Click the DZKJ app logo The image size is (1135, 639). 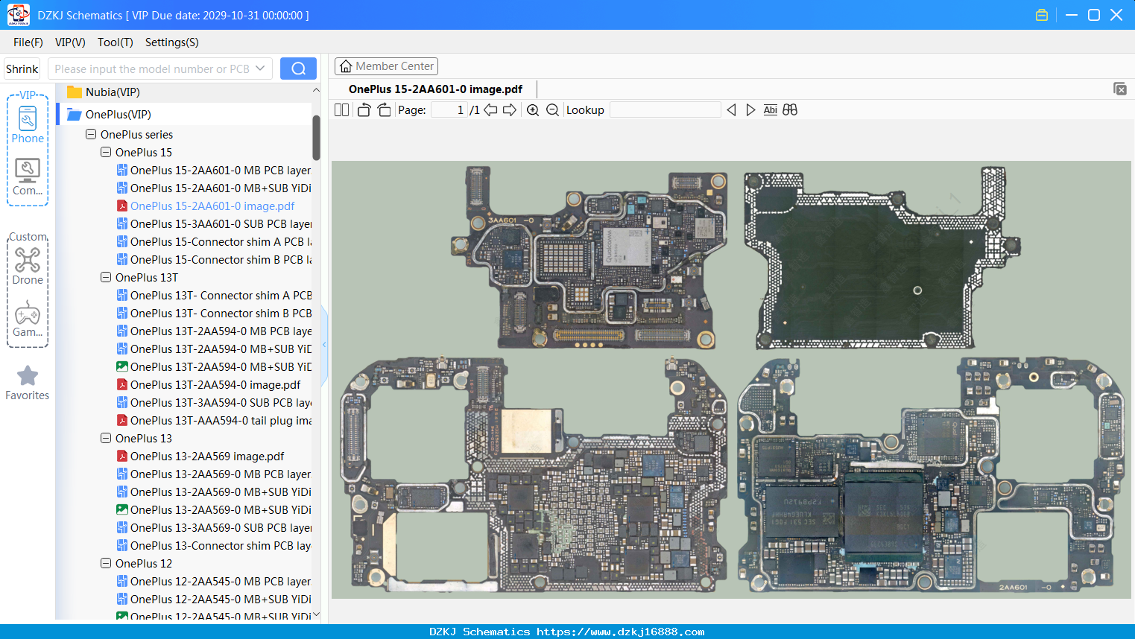coord(18,15)
